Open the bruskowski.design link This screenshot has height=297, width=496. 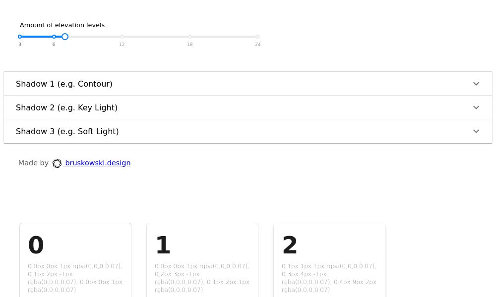coord(97,163)
